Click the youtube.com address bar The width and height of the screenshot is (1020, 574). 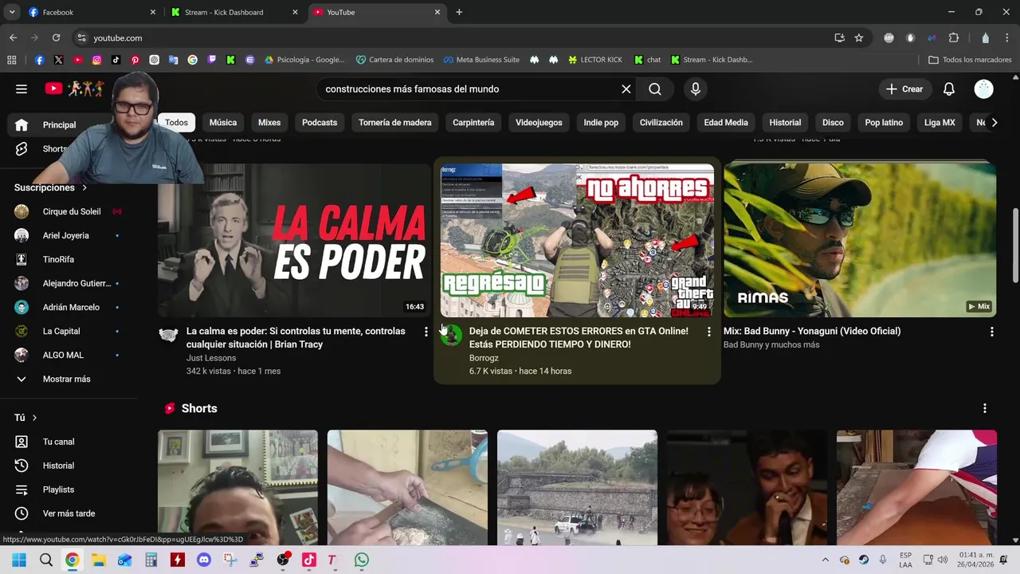pyautogui.click(x=454, y=37)
